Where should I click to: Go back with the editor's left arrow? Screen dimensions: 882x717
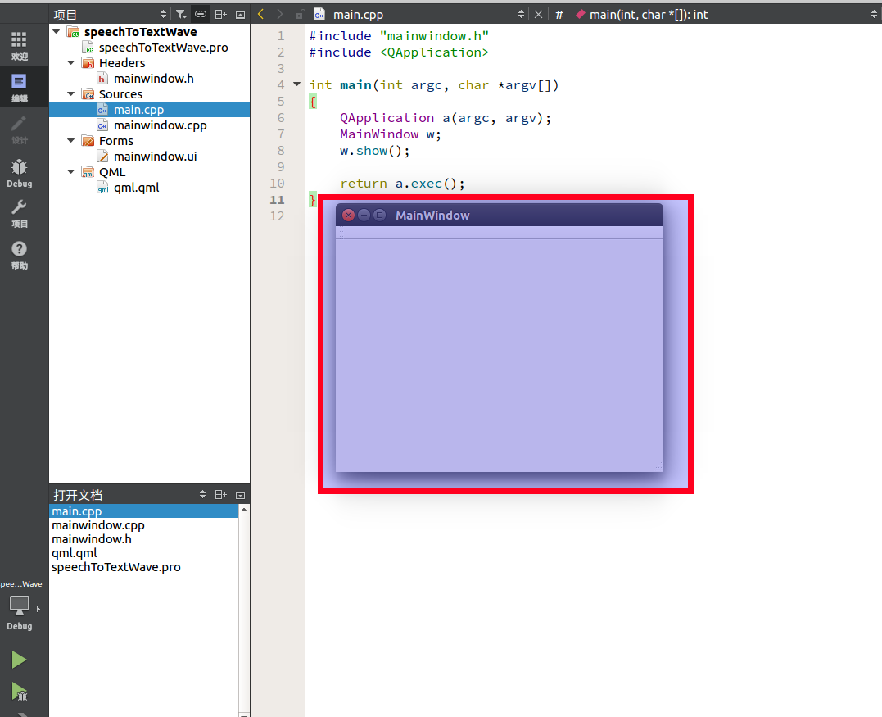point(261,14)
